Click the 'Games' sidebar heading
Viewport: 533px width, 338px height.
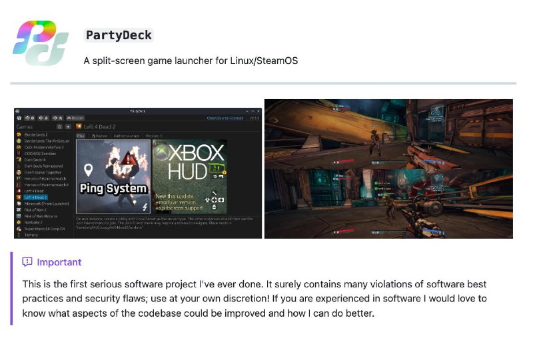[x=25, y=127]
